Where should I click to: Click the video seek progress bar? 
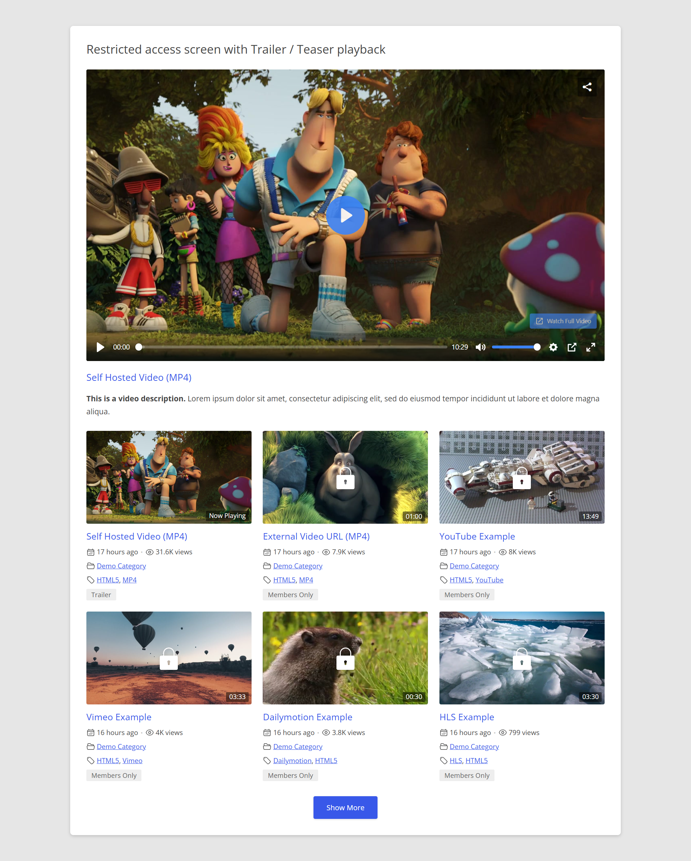[x=293, y=347]
